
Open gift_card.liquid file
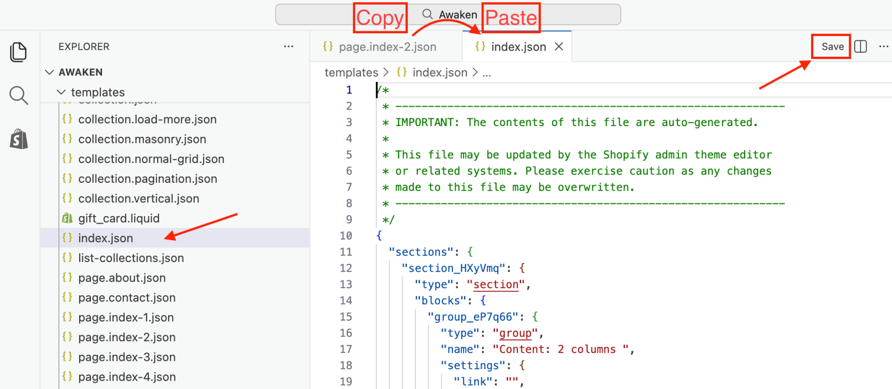119,218
